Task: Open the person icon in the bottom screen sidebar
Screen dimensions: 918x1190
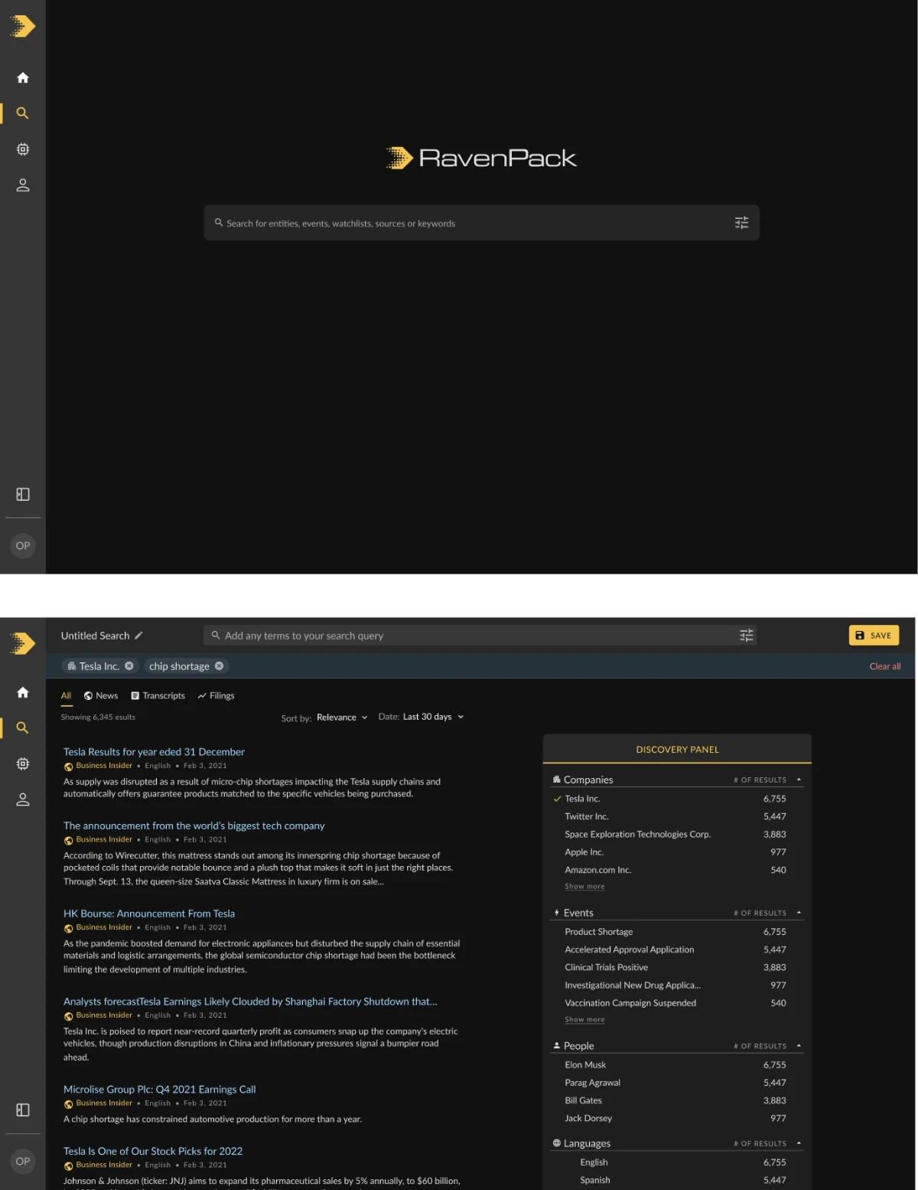Action: click(23, 799)
